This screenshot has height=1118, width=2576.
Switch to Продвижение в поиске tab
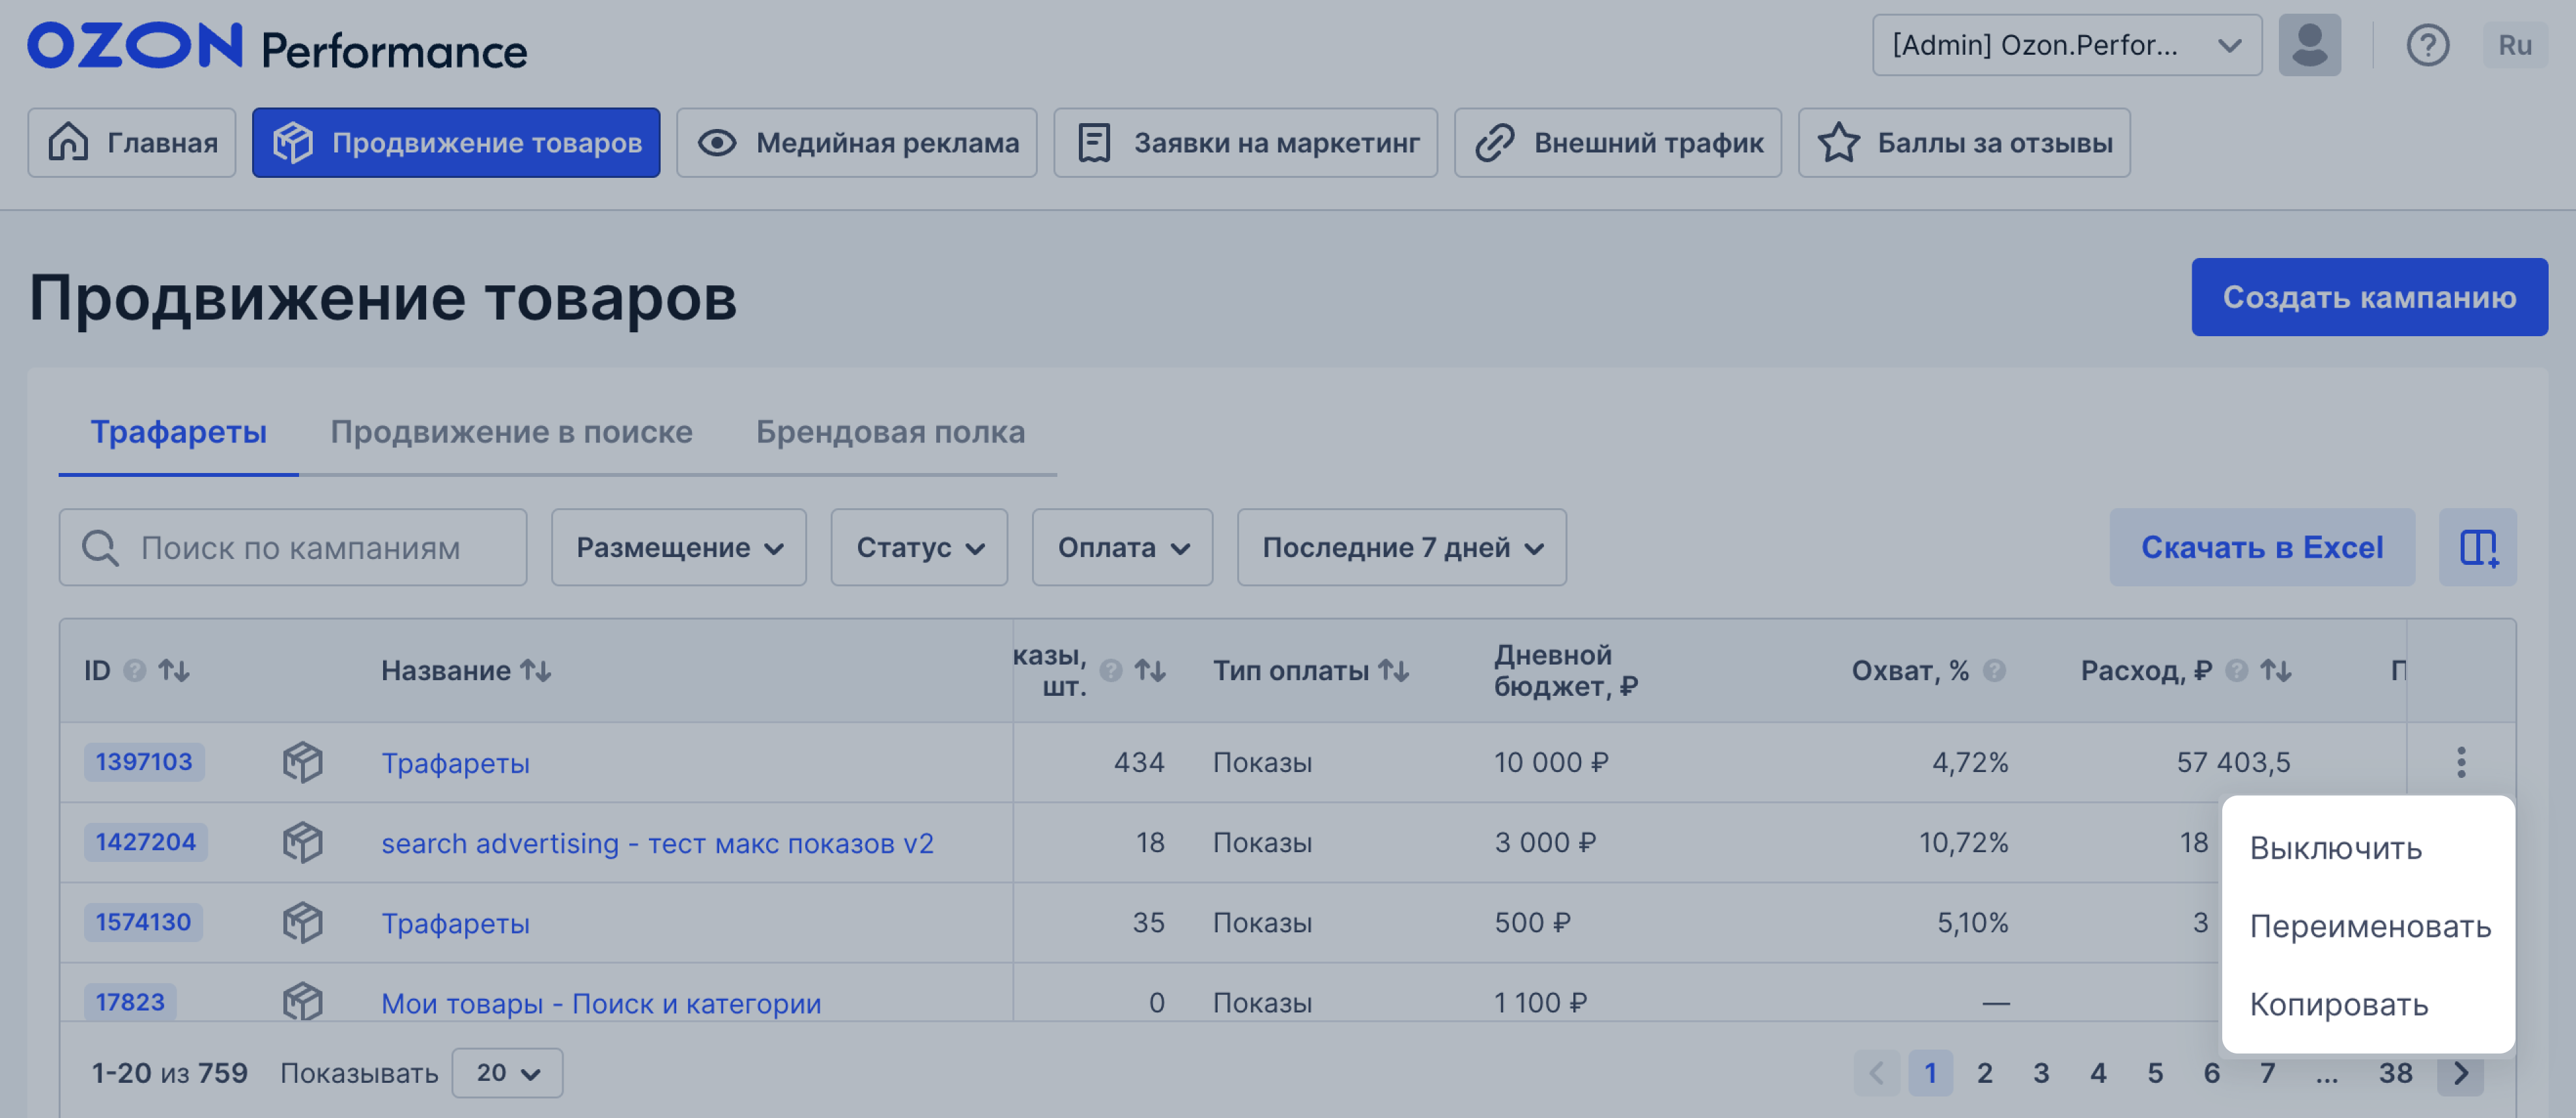click(x=511, y=432)
